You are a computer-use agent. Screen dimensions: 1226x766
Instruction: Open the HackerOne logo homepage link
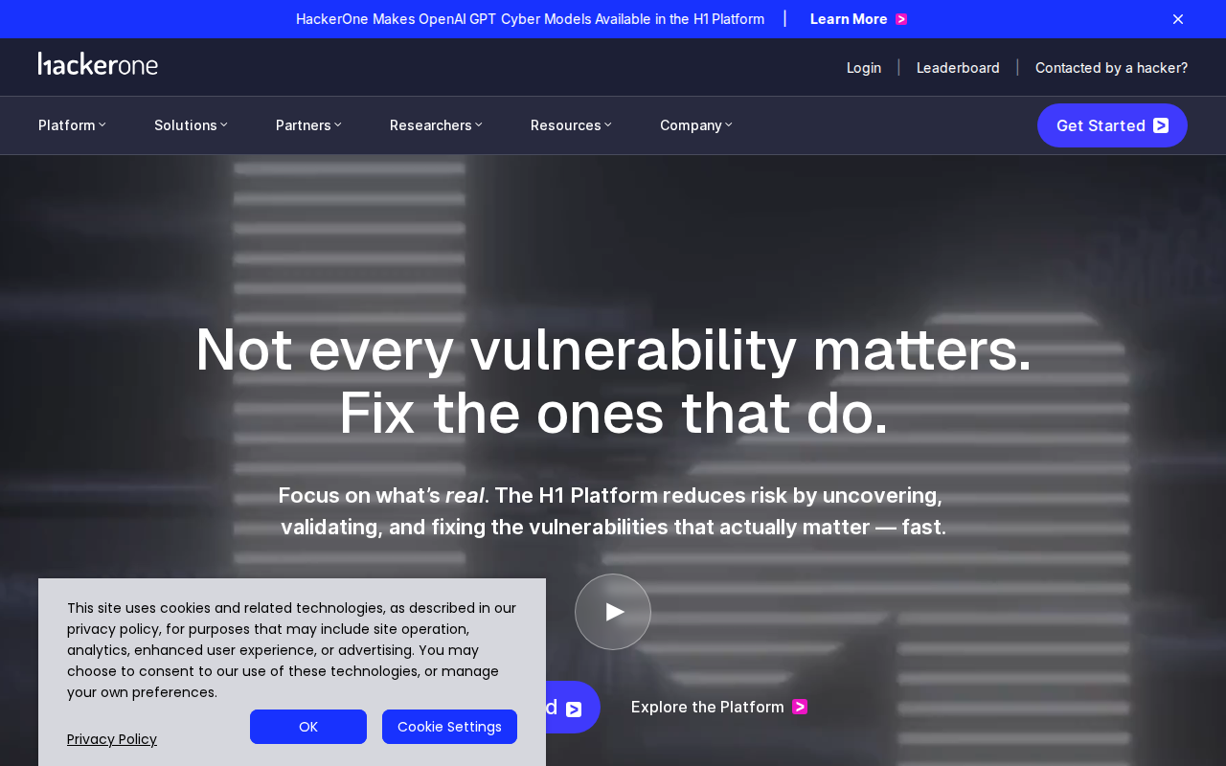point(98,64)
